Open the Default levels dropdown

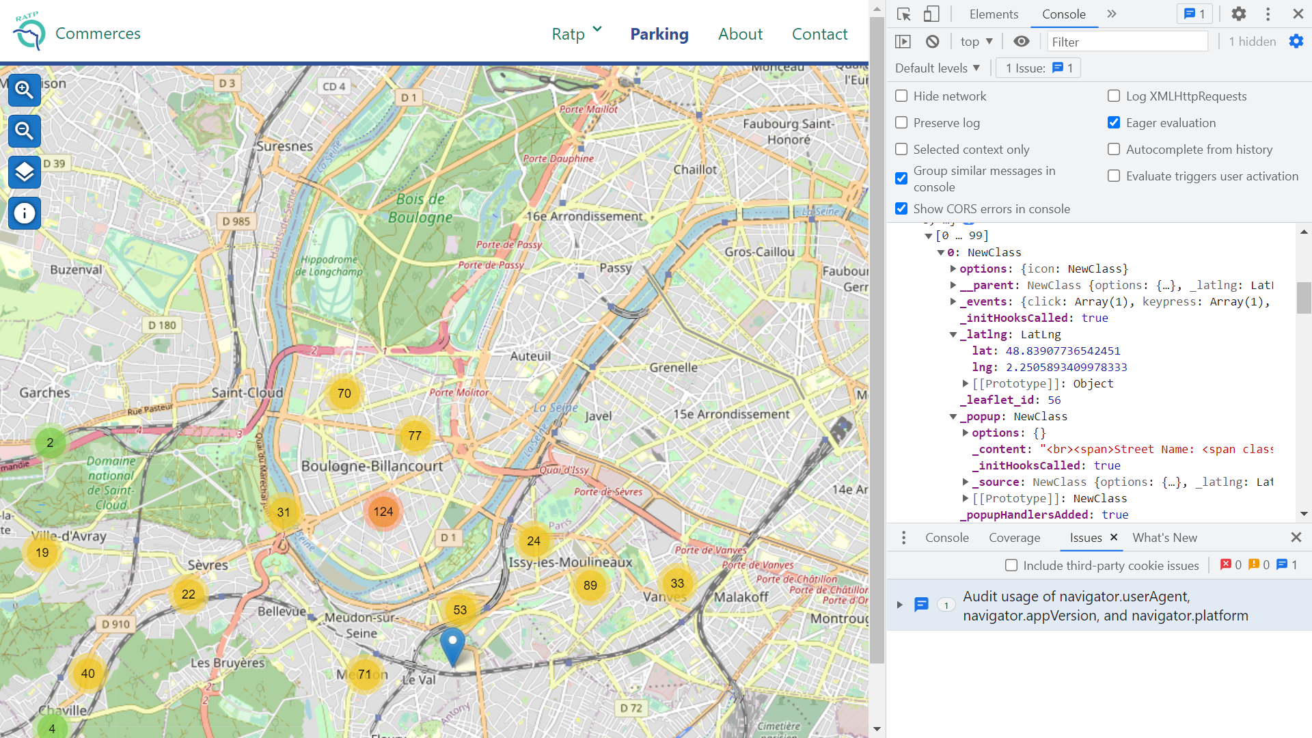(938, 68)
